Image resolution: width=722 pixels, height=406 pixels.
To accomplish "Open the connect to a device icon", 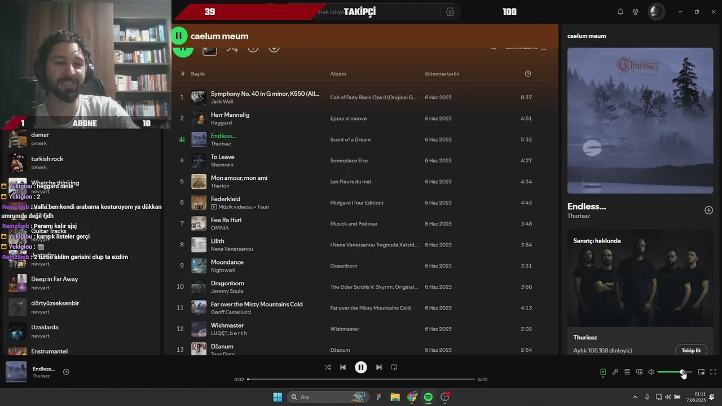I will coord(639,372).
